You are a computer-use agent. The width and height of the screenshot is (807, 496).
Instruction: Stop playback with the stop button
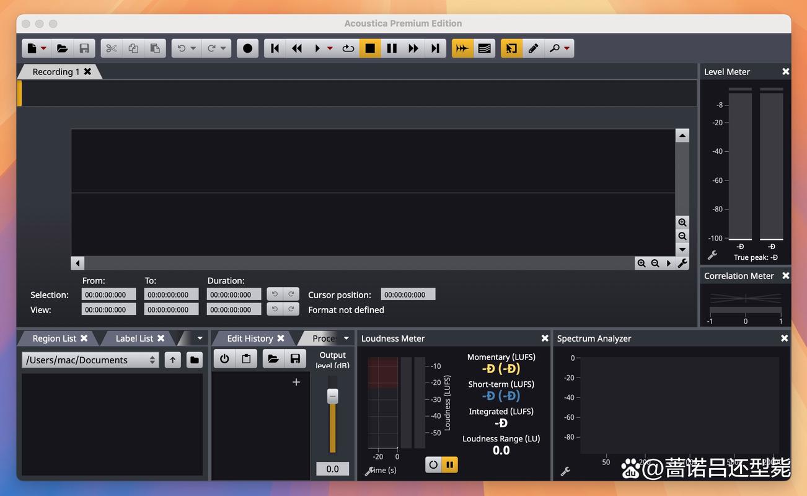(370, 48)
